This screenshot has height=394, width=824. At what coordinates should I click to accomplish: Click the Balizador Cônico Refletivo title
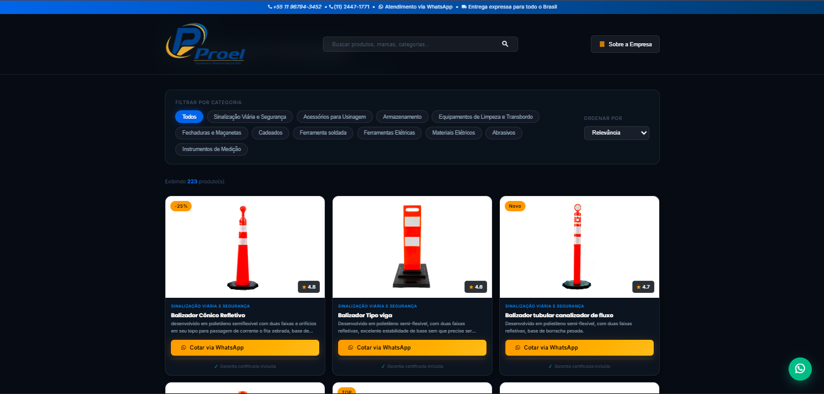(x=208, y=315)
